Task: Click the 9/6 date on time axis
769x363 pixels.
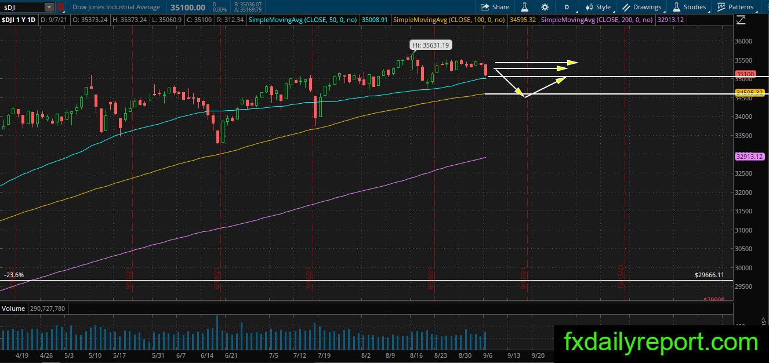Action: (488, 355)
